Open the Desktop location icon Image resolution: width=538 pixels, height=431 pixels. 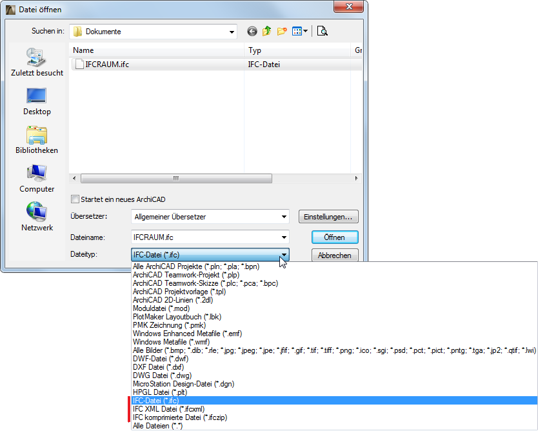(36, 97)
